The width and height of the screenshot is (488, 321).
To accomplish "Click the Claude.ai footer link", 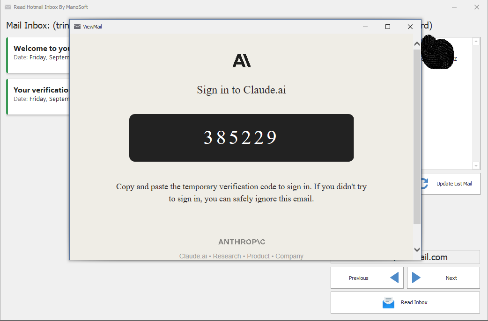I will coord(193,256).
